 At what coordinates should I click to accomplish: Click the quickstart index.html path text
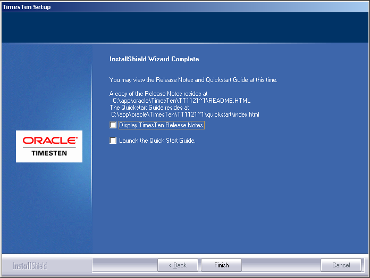pos(185,115)
